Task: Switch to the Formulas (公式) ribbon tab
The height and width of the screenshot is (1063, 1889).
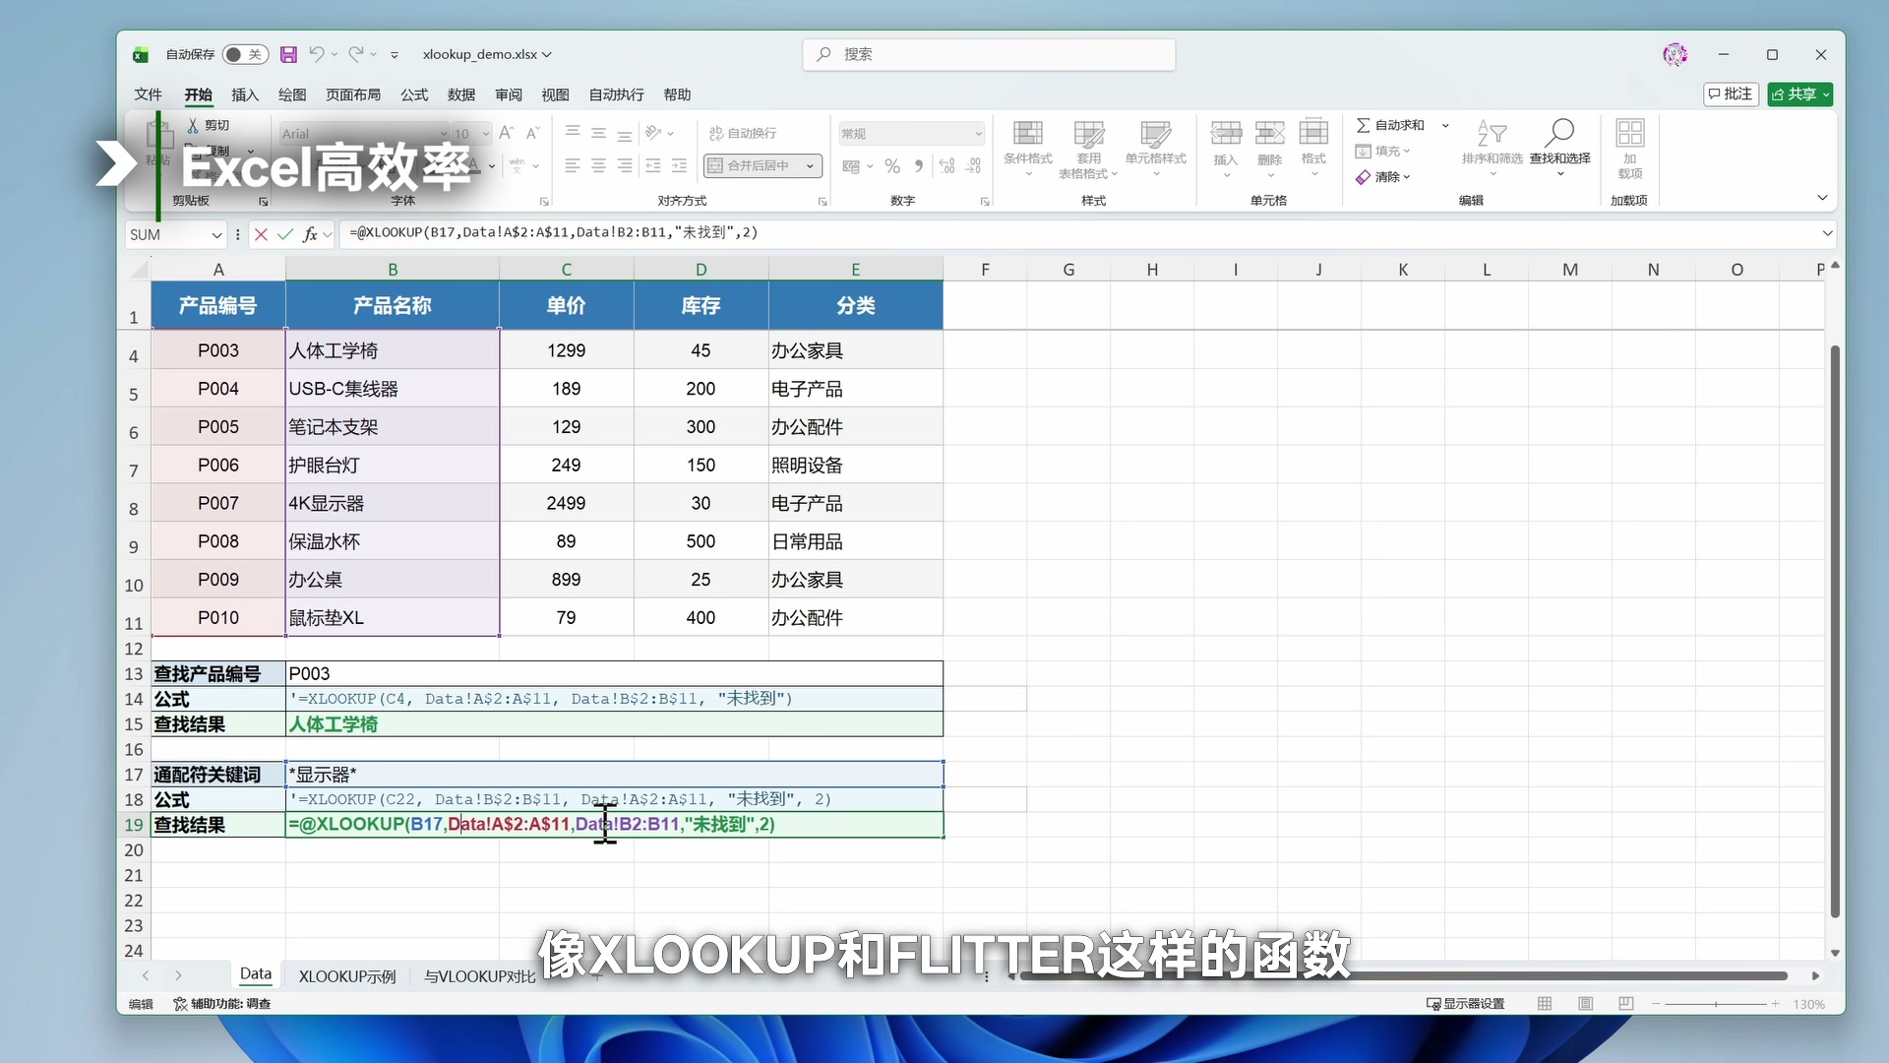Action: pos(414,94)
